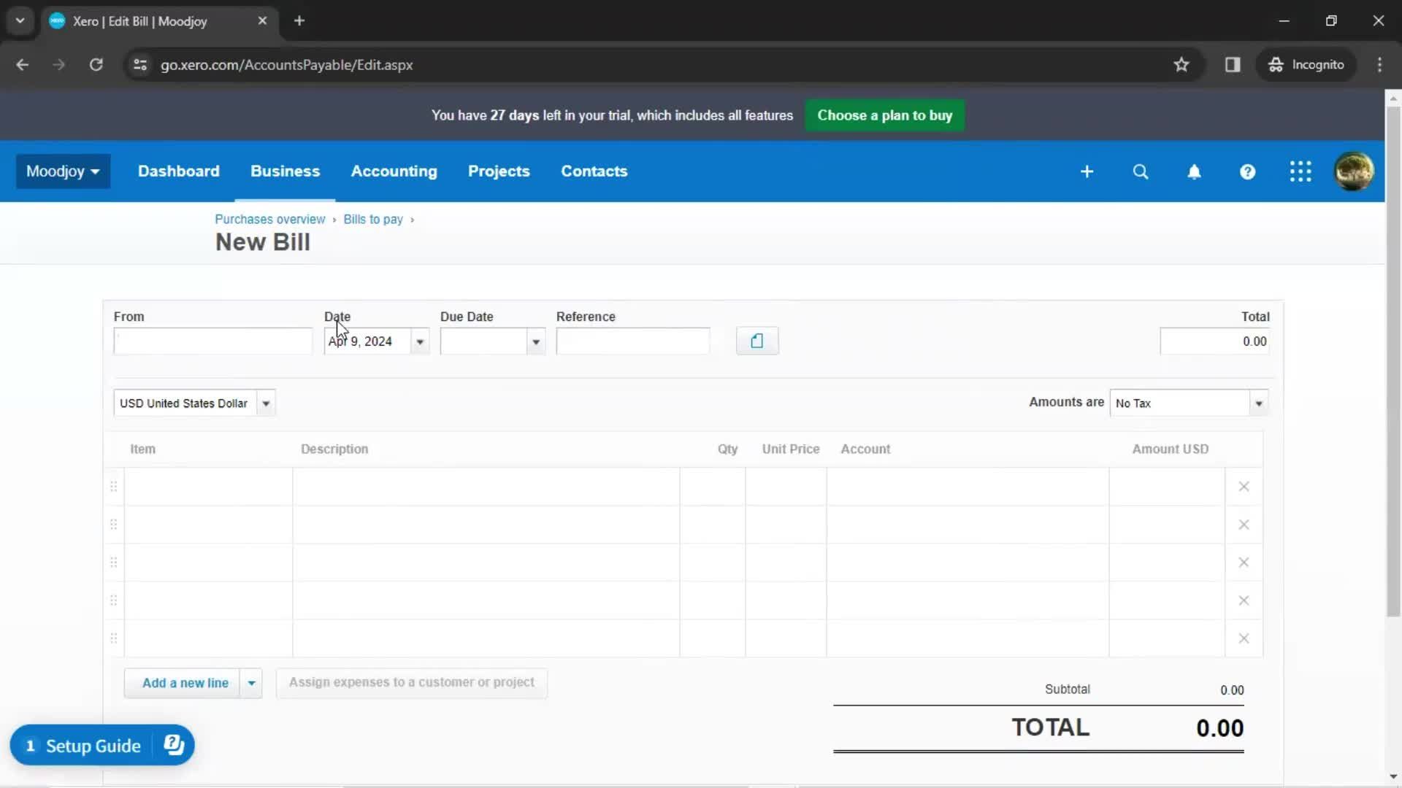Delete the first bill line with X
The image size is (1402, 788).
pyautogui.click(x=1244, y=487)
